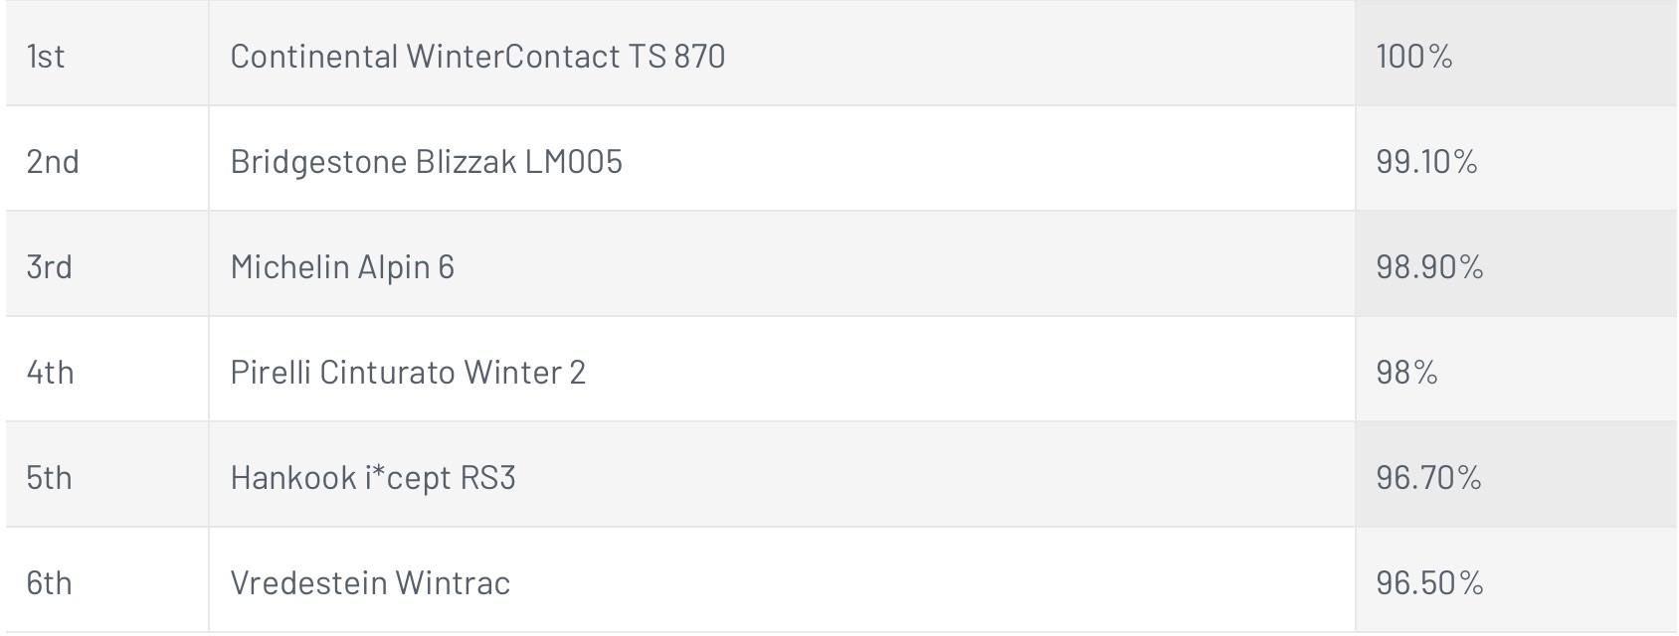Viewport: 1679px width, 636px height.
Task: Select the 4th position cell
Action: click(x=107, y=370)
